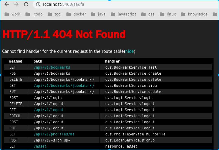Open GET /api/v1/bookmarks/{bookmark} link
Image resolution: width=219 pixels, height=150 pixels.
coord(64,86)
